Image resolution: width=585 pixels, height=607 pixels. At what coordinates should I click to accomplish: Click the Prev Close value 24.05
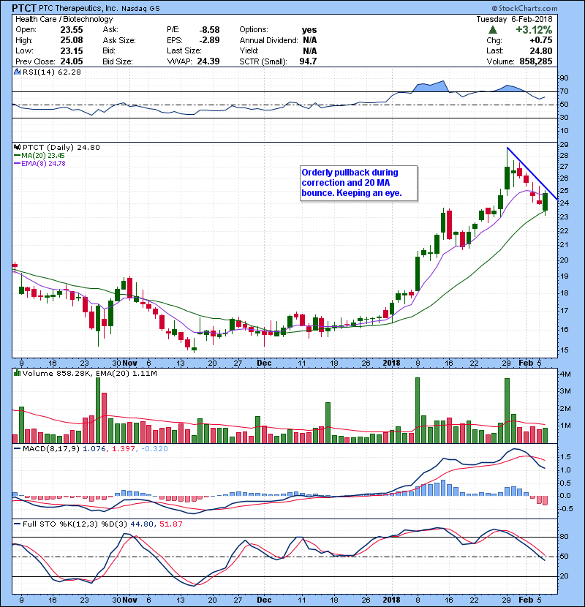click(x=72, y=61)
